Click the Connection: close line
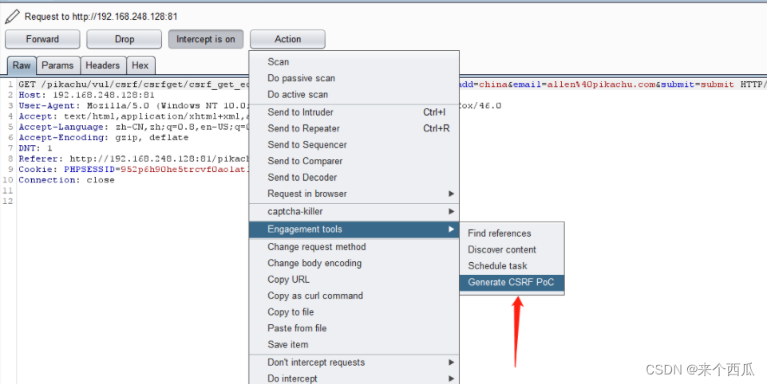 click(66, 180)
